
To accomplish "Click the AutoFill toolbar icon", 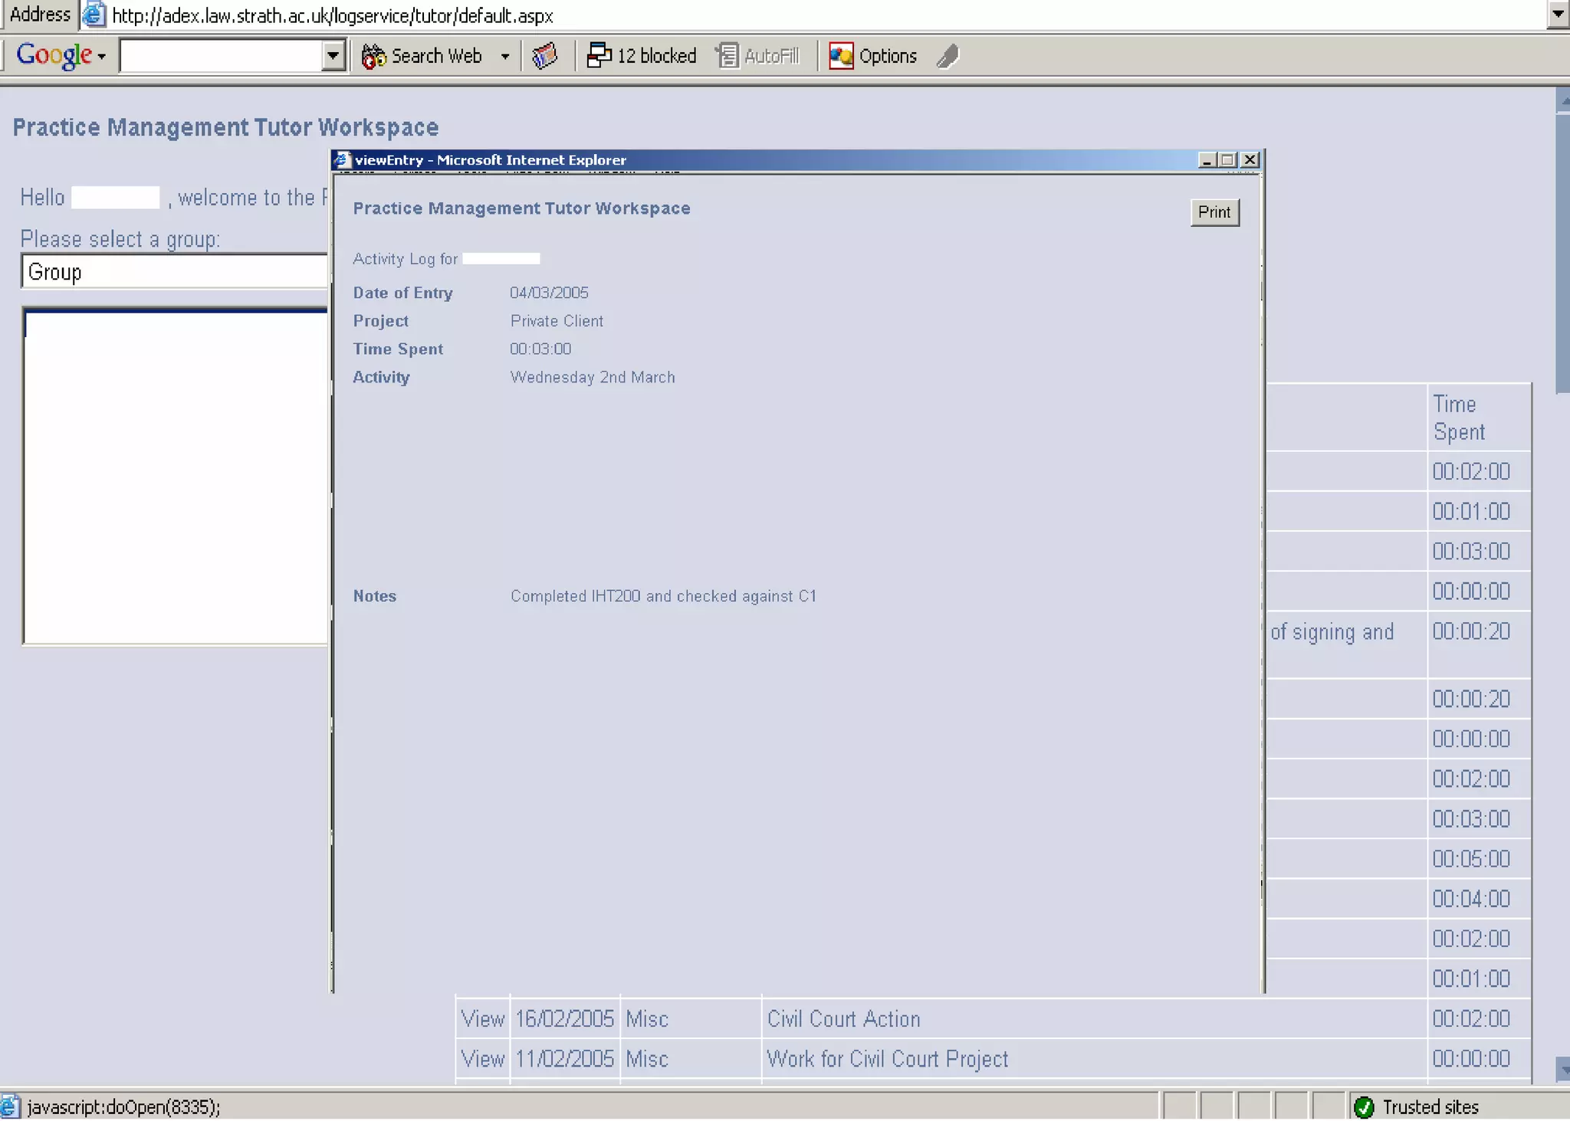I will click(727, 56).
